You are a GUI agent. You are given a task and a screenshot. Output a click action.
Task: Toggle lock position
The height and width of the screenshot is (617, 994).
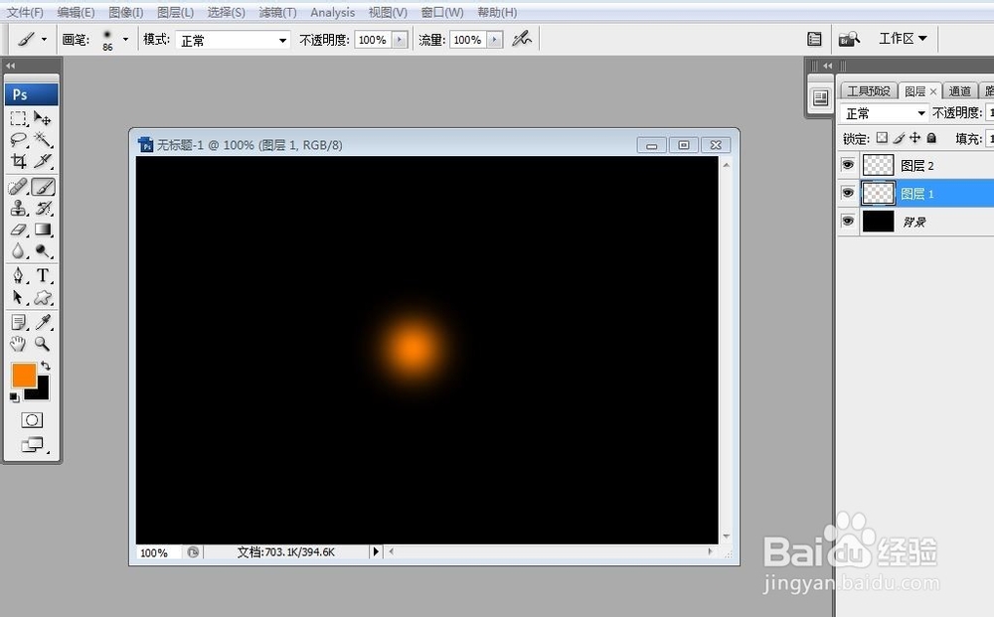[x=914, y=137]
